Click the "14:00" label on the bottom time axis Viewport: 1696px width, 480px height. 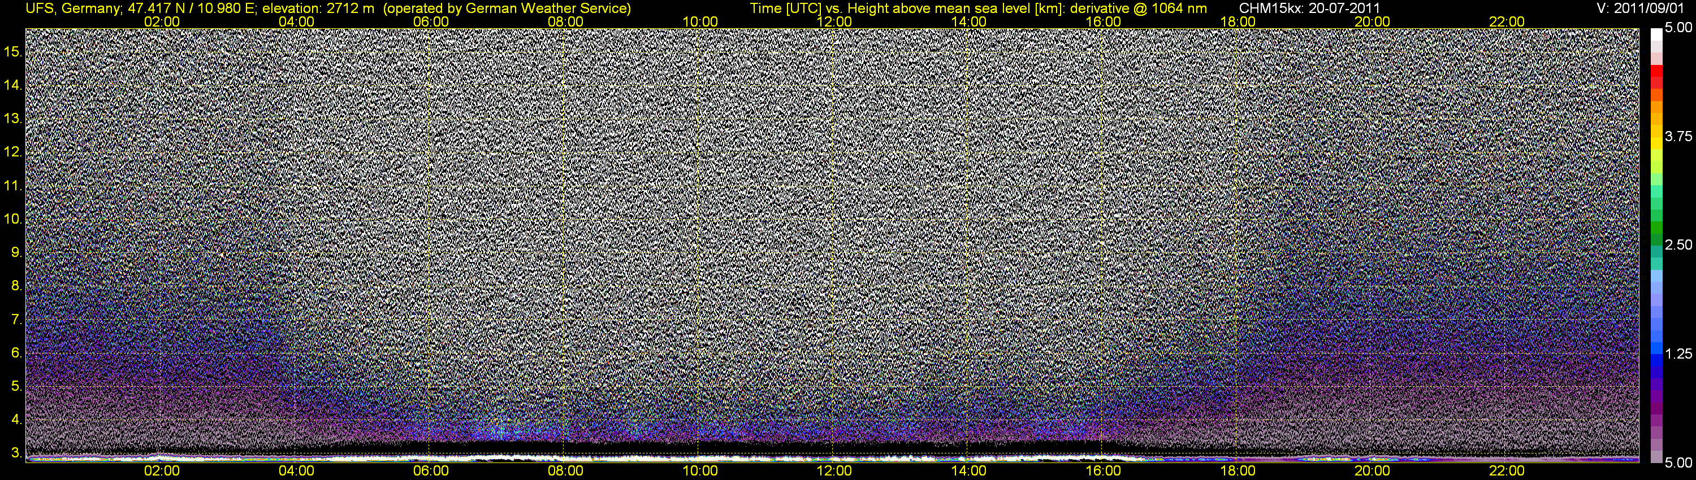click(969, 471)
